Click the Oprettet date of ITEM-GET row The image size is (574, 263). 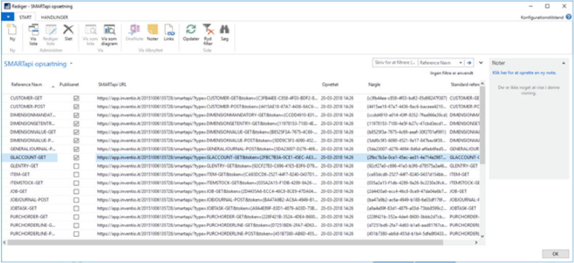point(337,174)
